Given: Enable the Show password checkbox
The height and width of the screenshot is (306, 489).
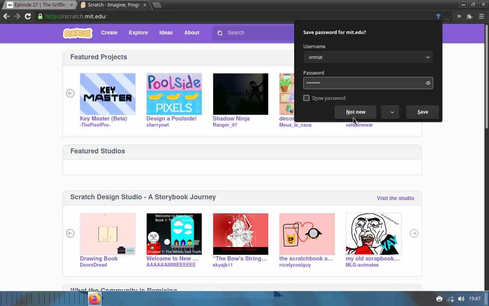Looking at the screenshot, I should [306, 98].
